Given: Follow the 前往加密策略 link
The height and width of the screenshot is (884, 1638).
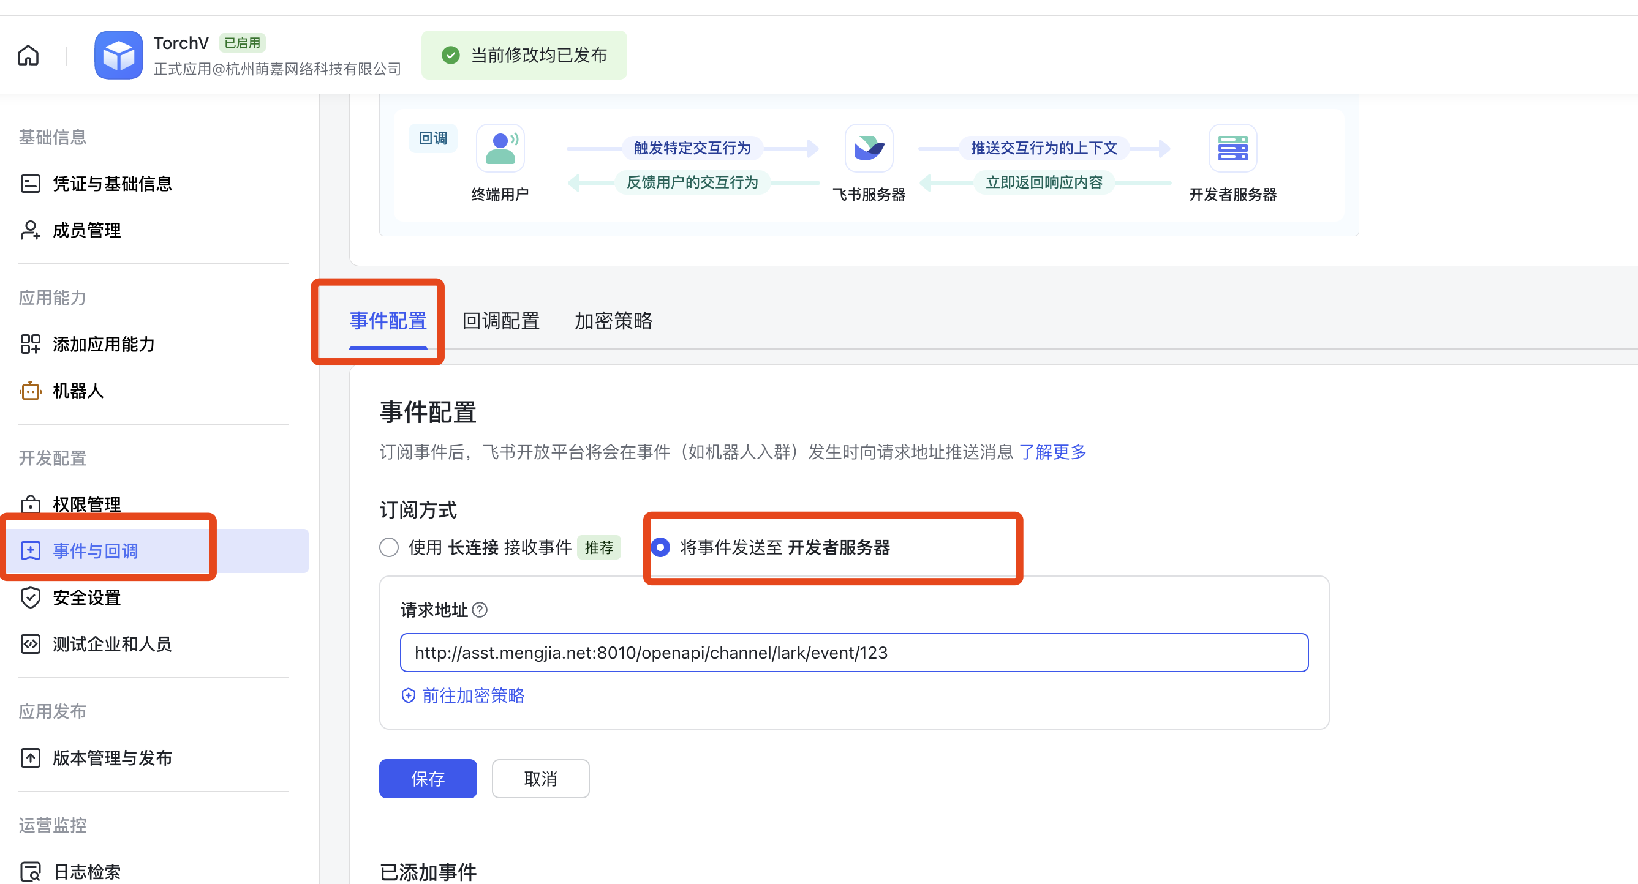Looking at the screenshot, I should pyautogui.click(x=473, y=695).
